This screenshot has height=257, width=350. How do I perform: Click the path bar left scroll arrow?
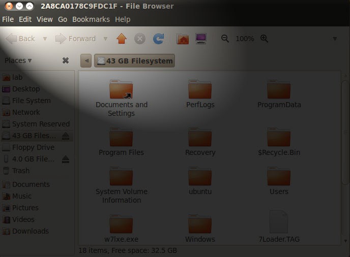click(86, 60)
